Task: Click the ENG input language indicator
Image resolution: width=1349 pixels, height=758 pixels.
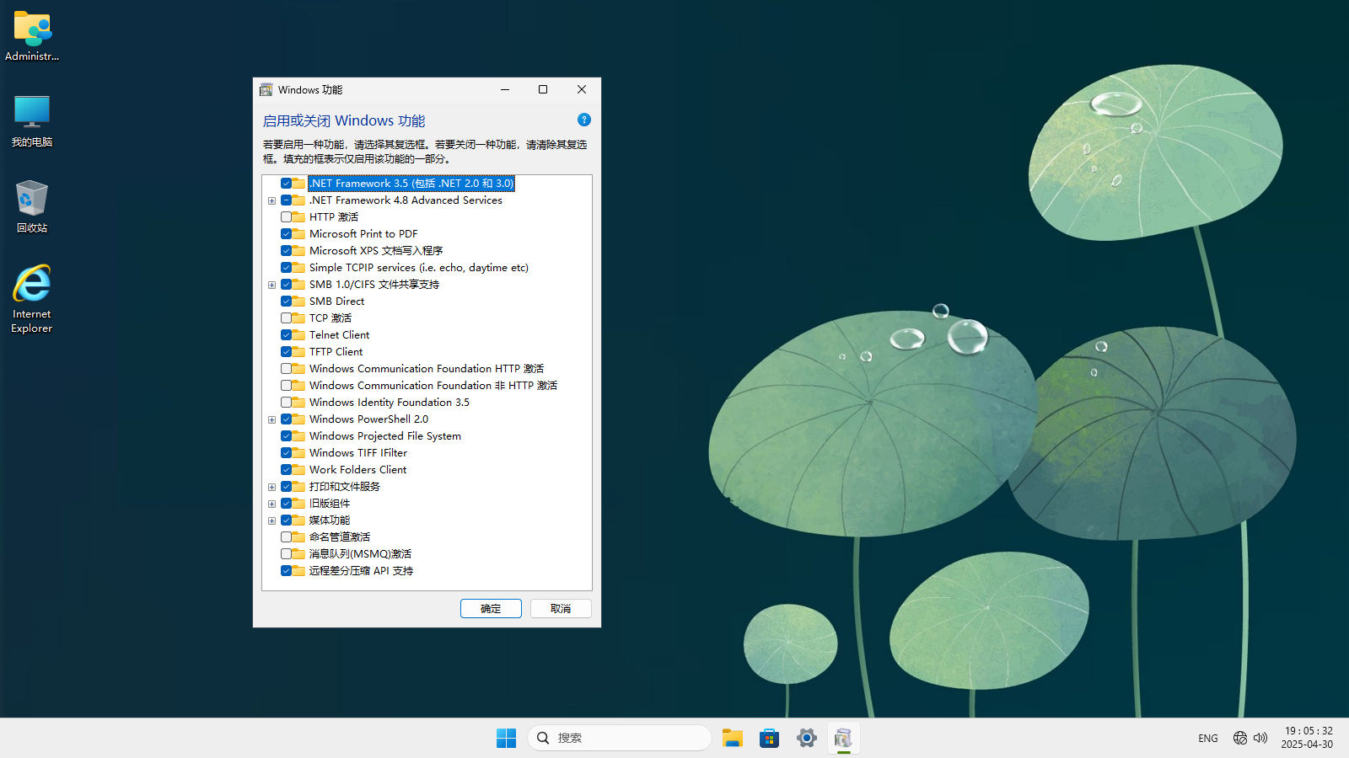Action: [x=1208, y=738]
